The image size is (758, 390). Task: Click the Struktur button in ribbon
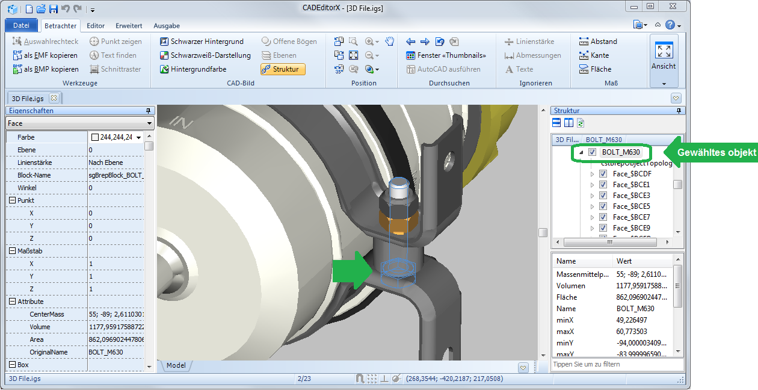[283, 69]
